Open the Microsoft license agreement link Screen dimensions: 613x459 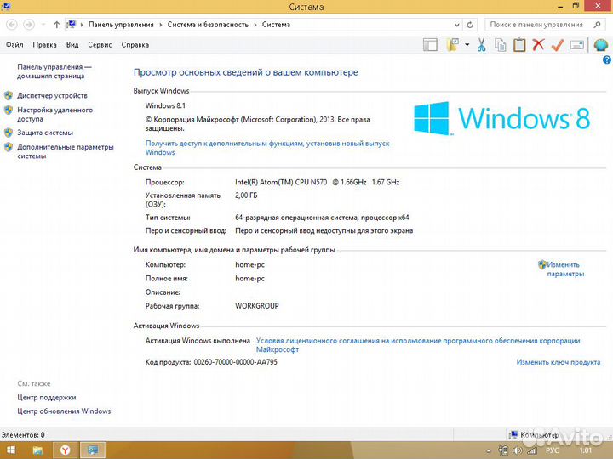(418, 345)
